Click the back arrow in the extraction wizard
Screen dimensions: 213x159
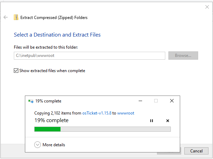click(x=6, y=17)
